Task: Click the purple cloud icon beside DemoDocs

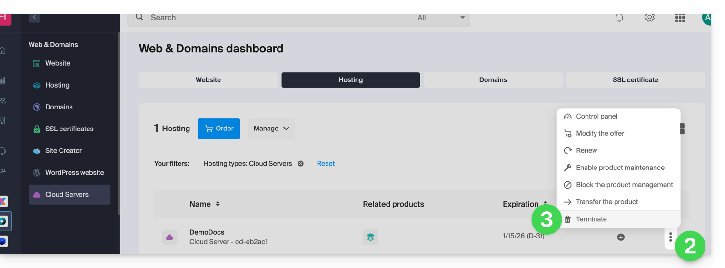Action: point(169,237)
